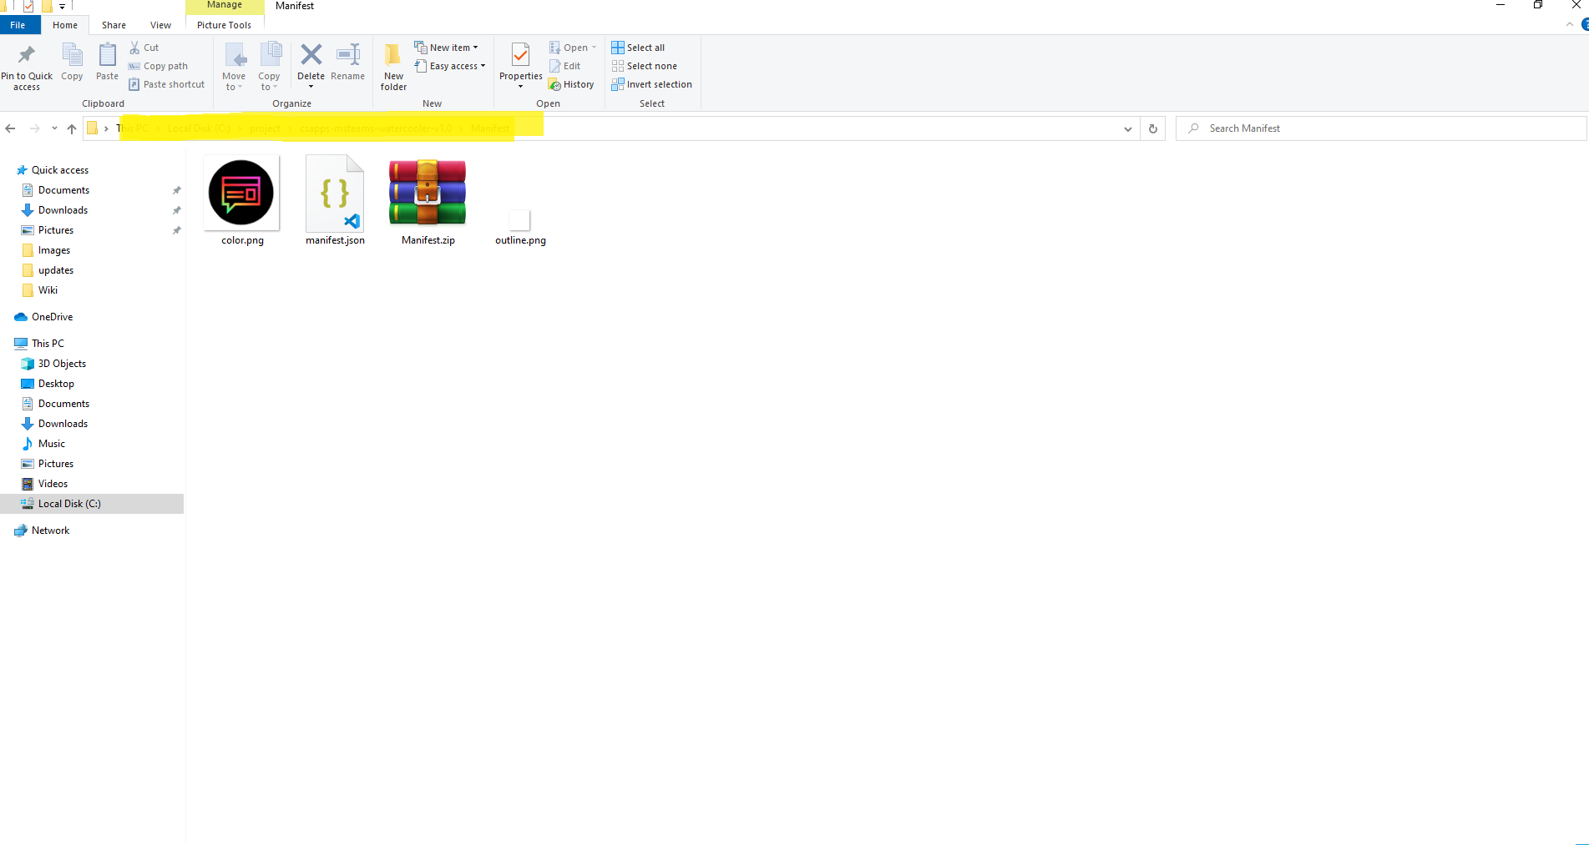The height and width of the screenshot is (845, 1589).
Task: Navigate forward with right arrow
Action: coord(34,128)
